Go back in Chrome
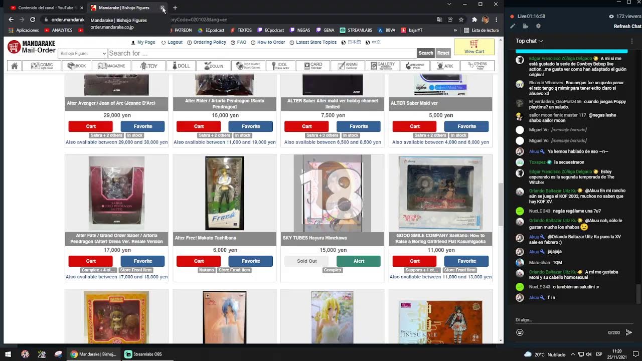The width and height of the screenshot is (642, 361). point(11,20)
